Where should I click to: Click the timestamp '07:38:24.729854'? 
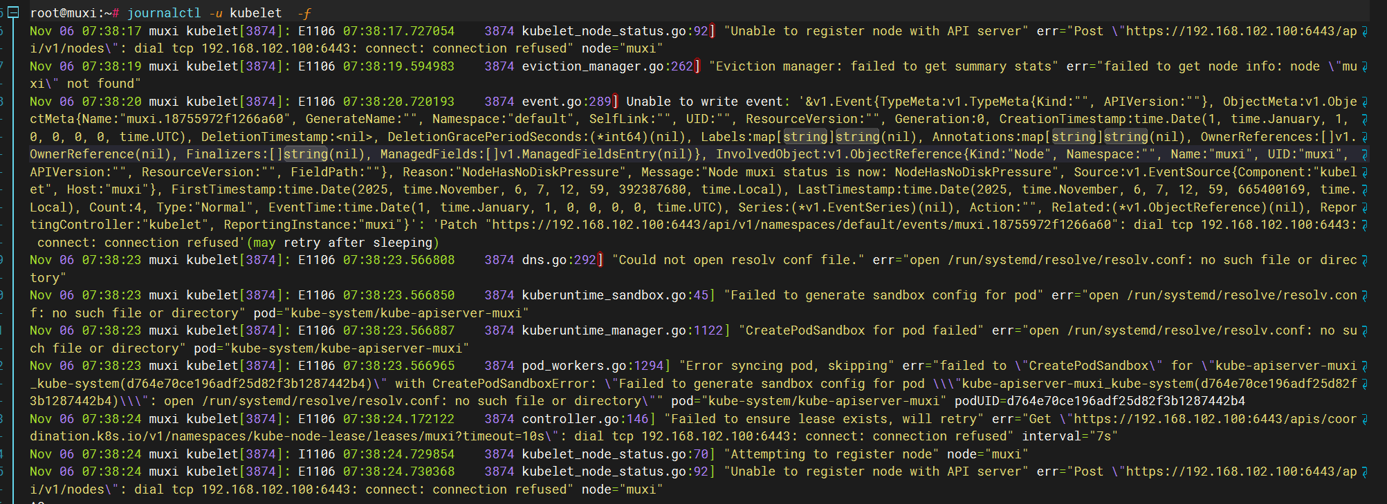click(399, 454)
